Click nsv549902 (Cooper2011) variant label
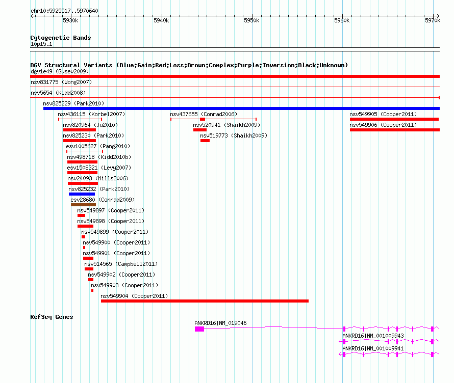Screen dimensions: 454x383 (x=121, y=275)
